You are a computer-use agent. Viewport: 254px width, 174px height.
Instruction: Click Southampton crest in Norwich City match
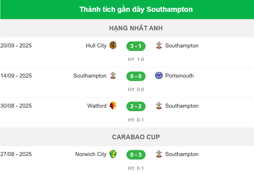pos(159,154)
